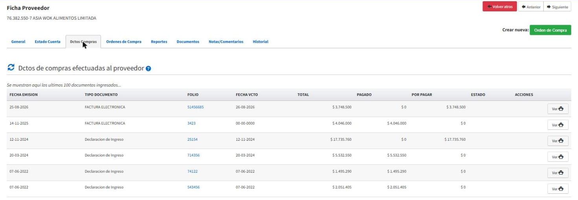Click due date 00-00-0000
Image resolution: width=578 pixels, height=200 pixels.
coord(245,123)
